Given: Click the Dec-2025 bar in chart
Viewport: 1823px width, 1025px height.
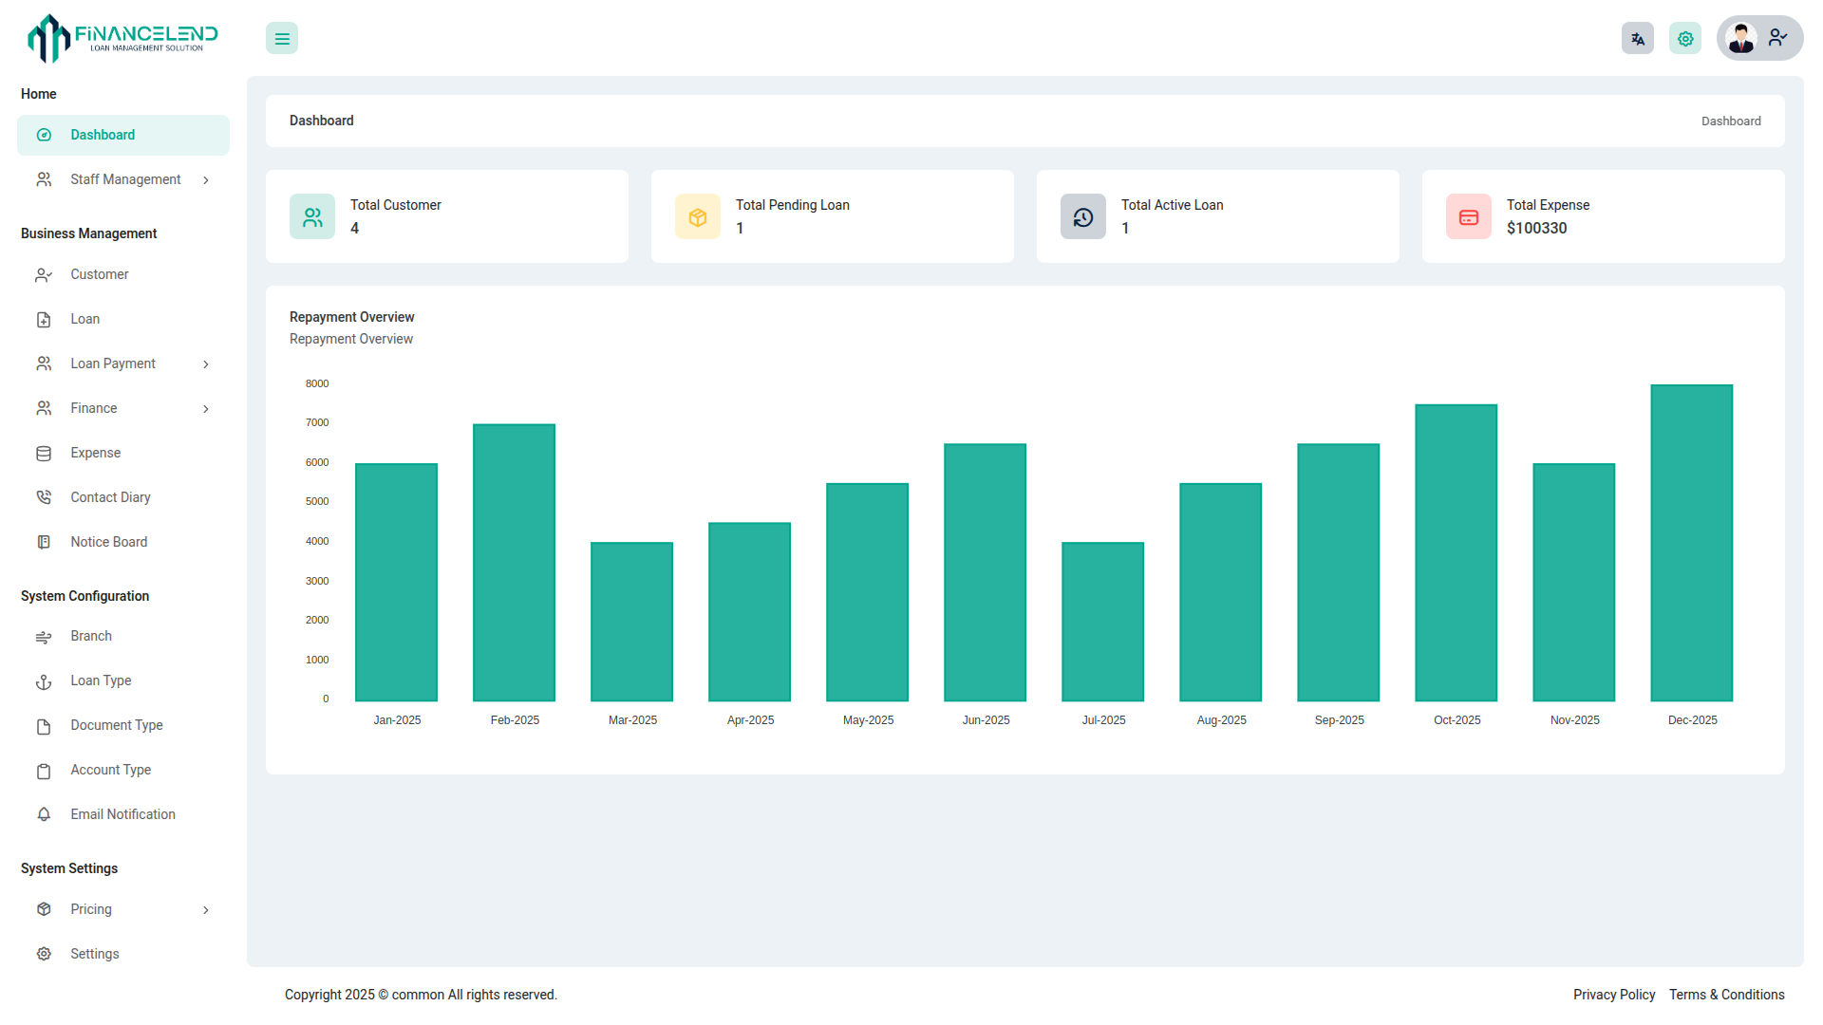Looking at the screenshot, I should tap(1691, 543).
